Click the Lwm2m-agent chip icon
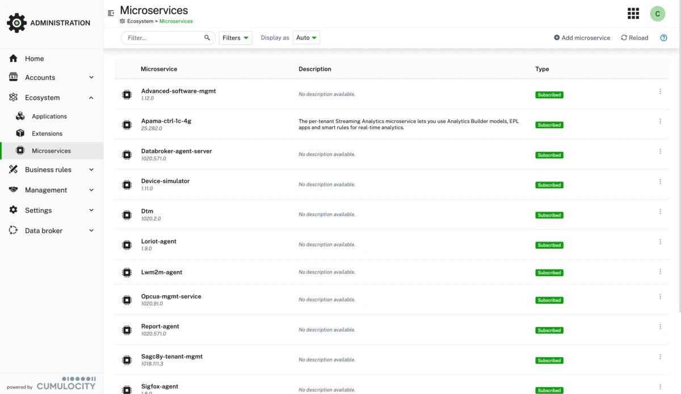Image resolution: width=681 pixels, height=394 pixels. (127, 273)
